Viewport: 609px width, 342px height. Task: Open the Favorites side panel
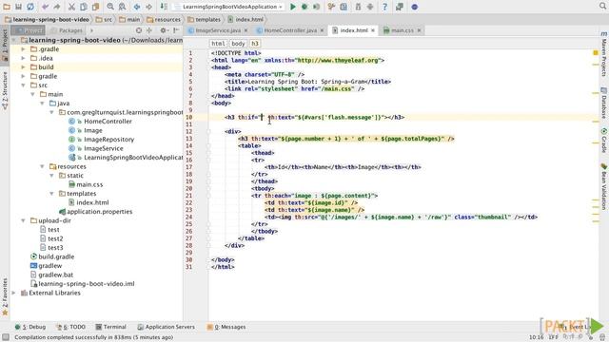pyautogui.click(x=5, y=296)
